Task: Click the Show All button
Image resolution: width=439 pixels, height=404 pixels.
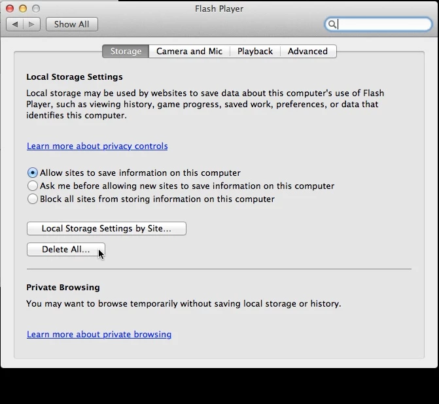Action: (x=72, y=24)
